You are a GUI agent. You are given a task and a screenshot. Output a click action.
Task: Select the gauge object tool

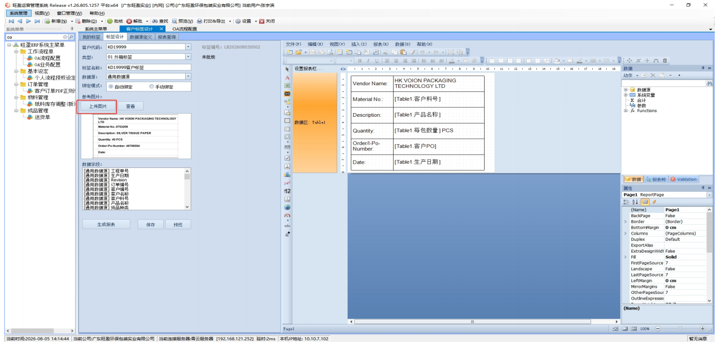click(288, 215)
